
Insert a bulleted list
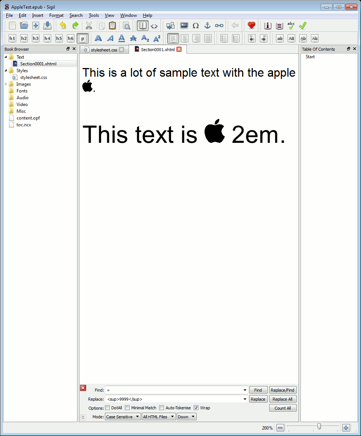[224, 38]
